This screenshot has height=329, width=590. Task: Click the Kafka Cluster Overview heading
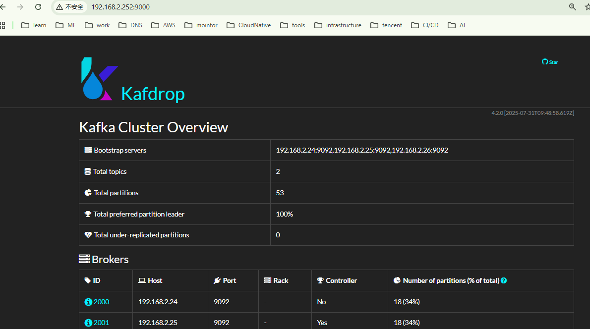click(x=154, y=127)
